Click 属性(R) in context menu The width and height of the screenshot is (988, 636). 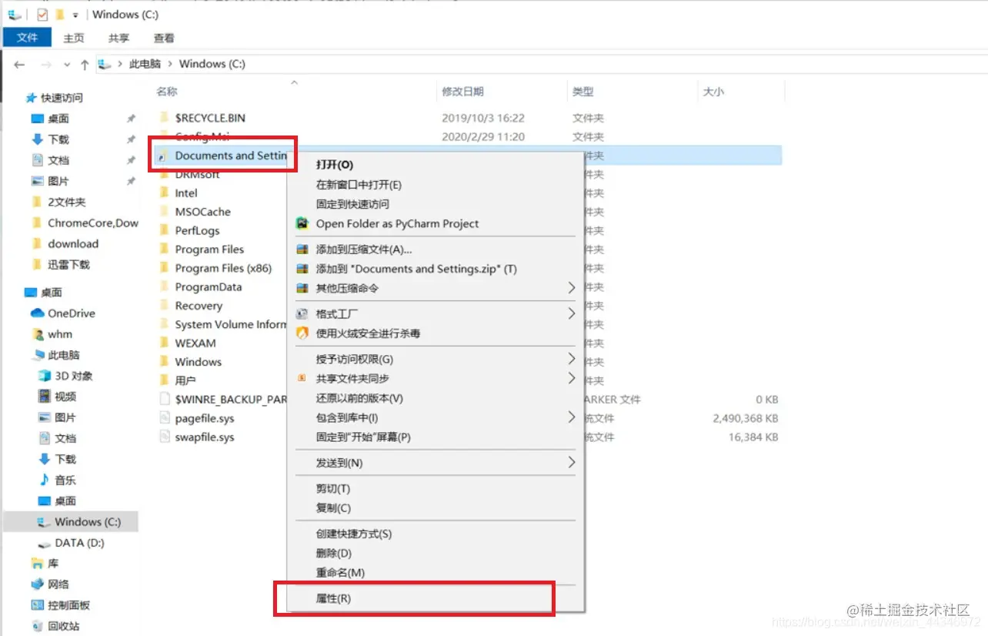coord(333,598)
